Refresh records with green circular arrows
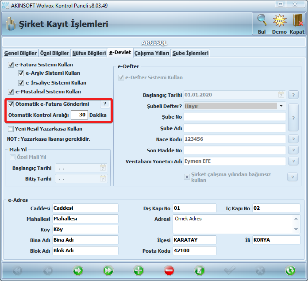The height and width of the screenshot is (281, 308). point(290,270)
